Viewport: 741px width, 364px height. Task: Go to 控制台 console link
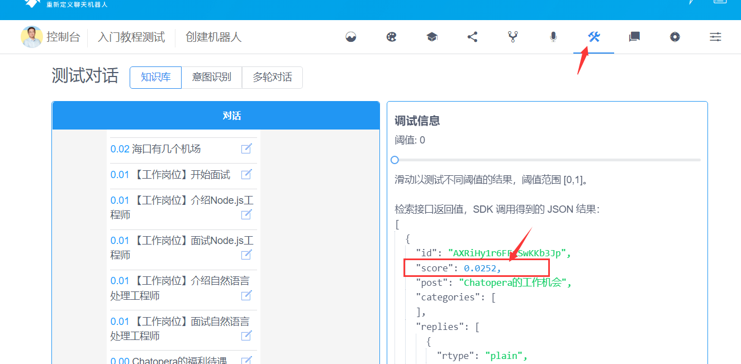pos(63,37)
